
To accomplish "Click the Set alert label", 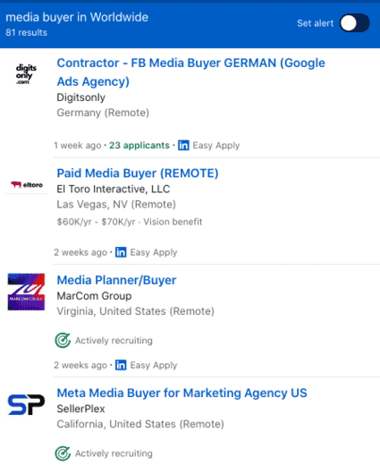I will click(x=316, y=23).
